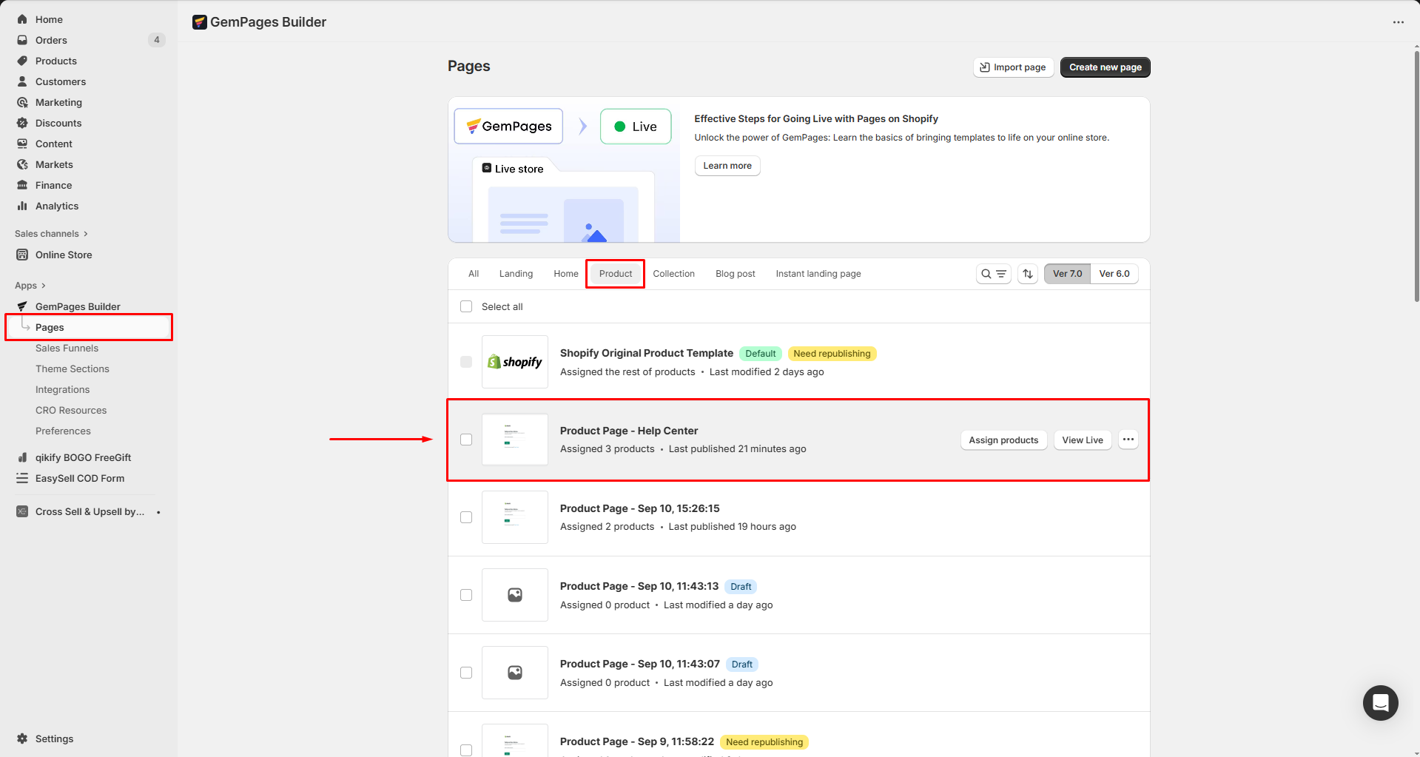Click the sort pages icon
The height and width of the screenshot is (757, 1420).
point(1028,274)
